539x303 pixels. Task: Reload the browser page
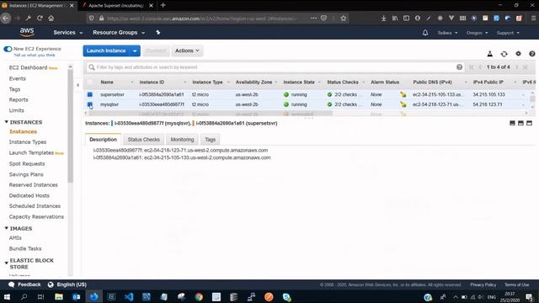(40, 18)
